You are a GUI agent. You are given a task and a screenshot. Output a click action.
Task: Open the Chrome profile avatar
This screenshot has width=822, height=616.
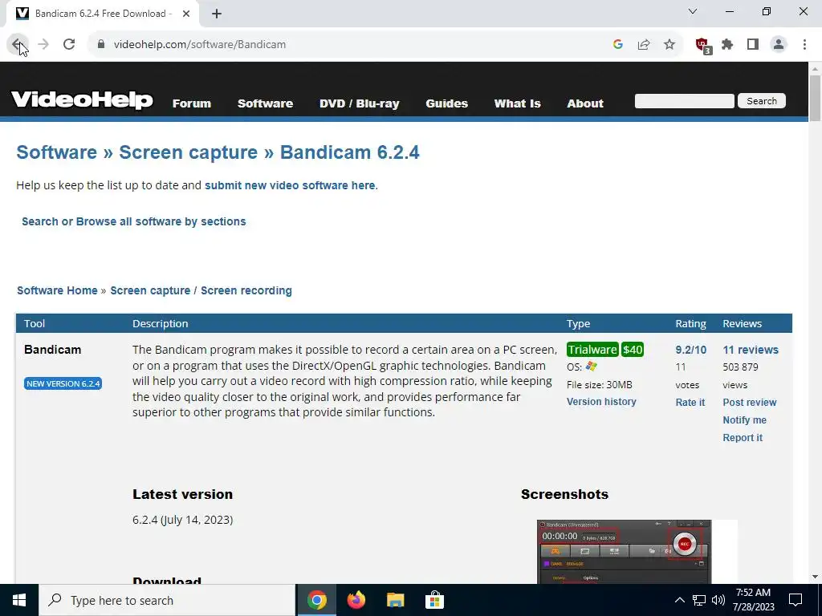pos(779,45)
